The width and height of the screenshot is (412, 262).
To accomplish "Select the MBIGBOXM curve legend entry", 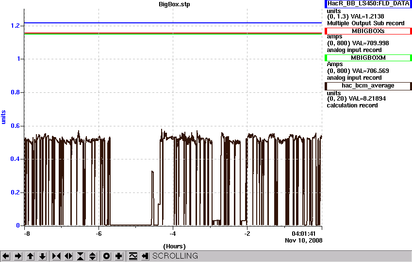I will (368, 58).
